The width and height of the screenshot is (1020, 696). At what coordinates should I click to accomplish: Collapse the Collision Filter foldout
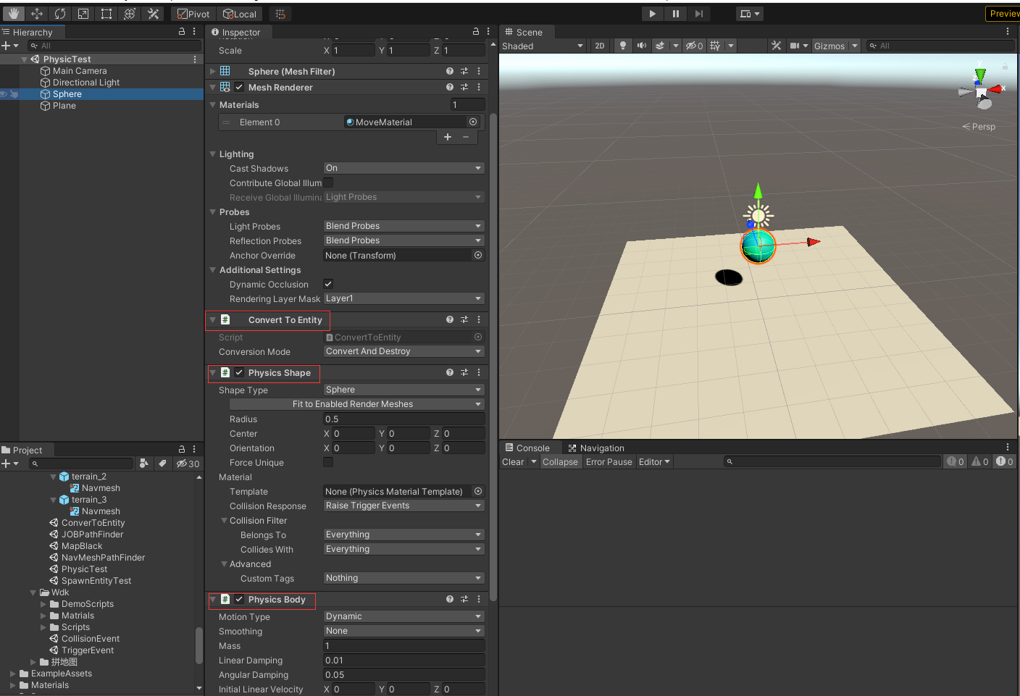click(224, 521)
